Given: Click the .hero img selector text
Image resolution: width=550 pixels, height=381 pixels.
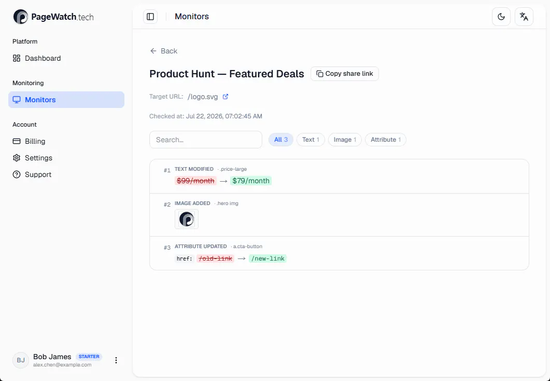Looking at the screenshot, I should [227, 203].
